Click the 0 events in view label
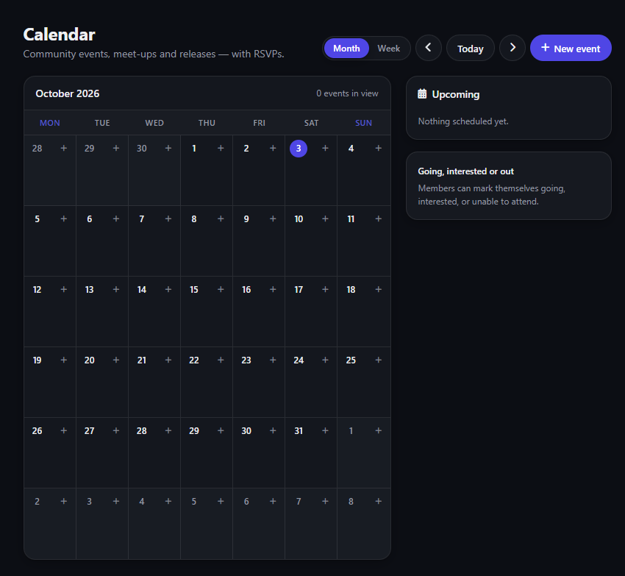The width and height of the screenshot is (625, 576). [x=347, y=93]
